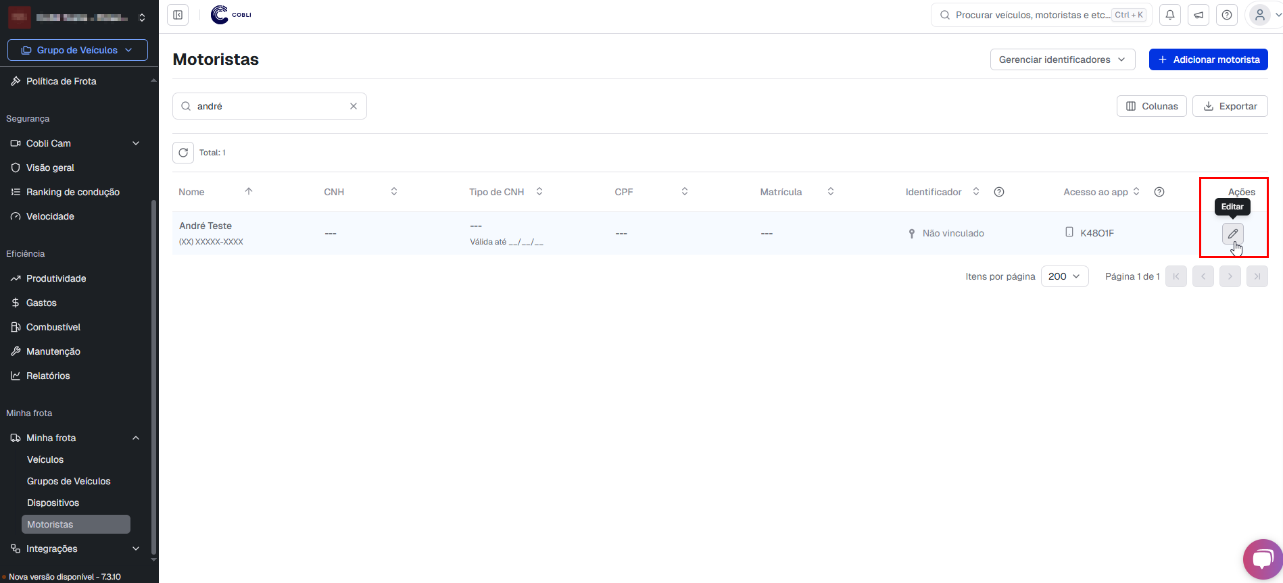Open Visão geral page
This screenshot has width=1283, height=583.
[x=50, y=168]
